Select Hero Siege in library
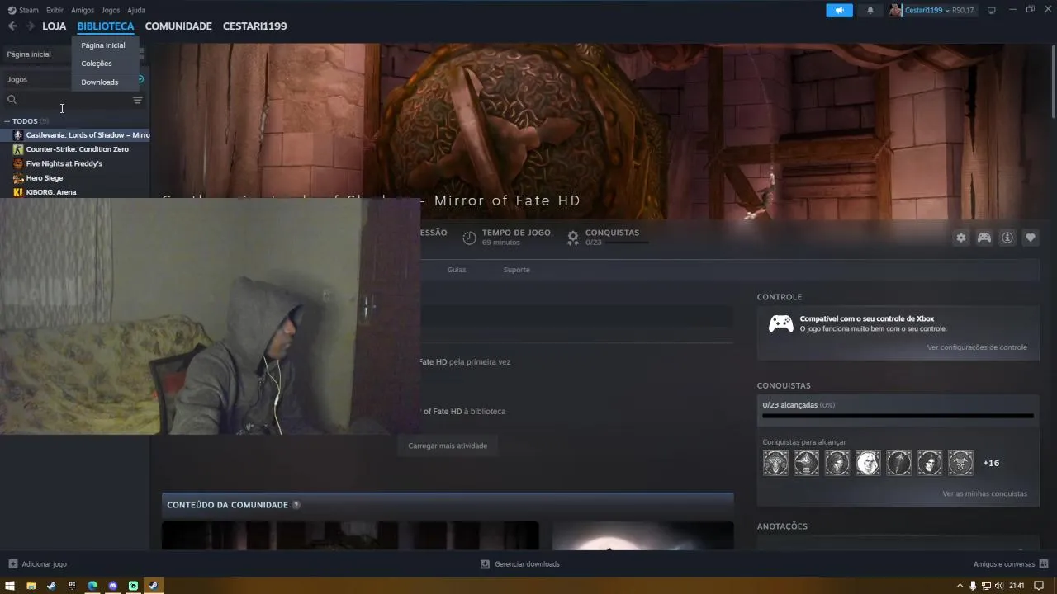 coord(75,178)
